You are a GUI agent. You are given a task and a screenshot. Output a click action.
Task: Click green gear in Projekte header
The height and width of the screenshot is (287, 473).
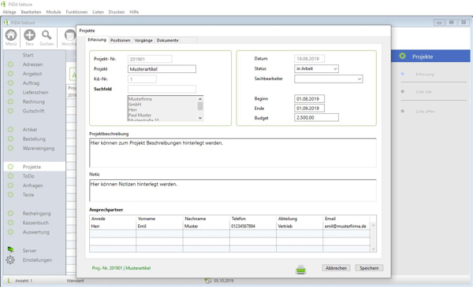point(402,57)
